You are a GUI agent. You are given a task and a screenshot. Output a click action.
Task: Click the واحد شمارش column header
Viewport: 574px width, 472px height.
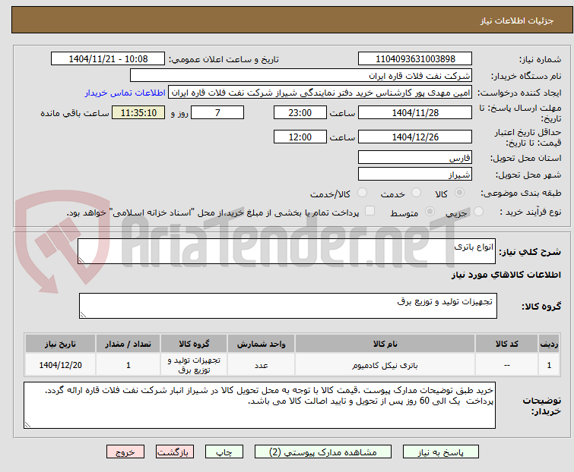261,344
